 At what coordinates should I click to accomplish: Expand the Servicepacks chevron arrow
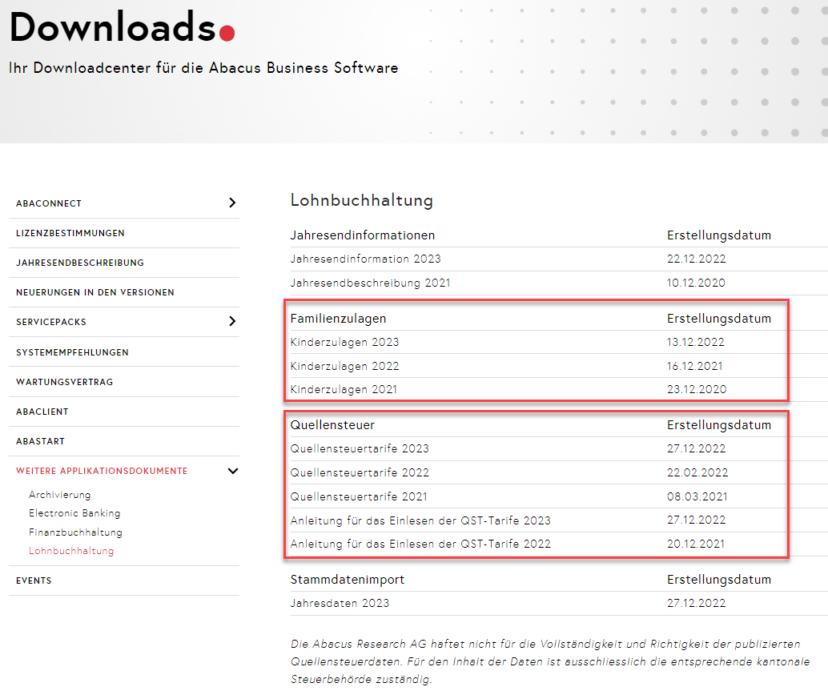coord(232,321)
